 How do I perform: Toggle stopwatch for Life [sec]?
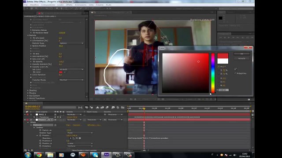point(34,38)
